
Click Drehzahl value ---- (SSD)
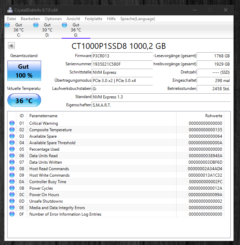point(213,72)
